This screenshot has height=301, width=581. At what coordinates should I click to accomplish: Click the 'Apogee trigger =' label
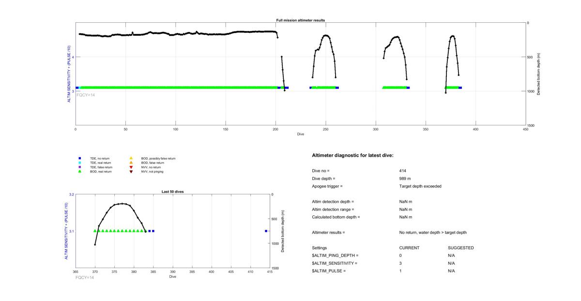click(x=327, y=186)
